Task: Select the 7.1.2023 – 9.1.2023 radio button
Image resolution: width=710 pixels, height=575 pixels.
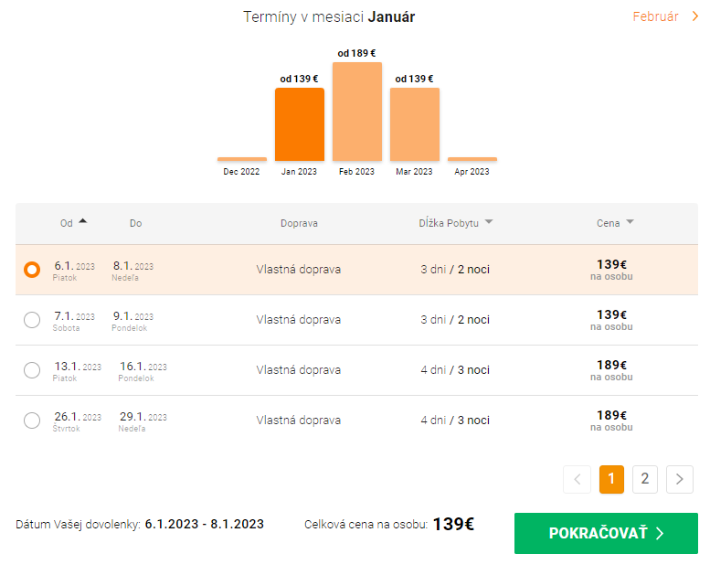Action: pos(32,320)
